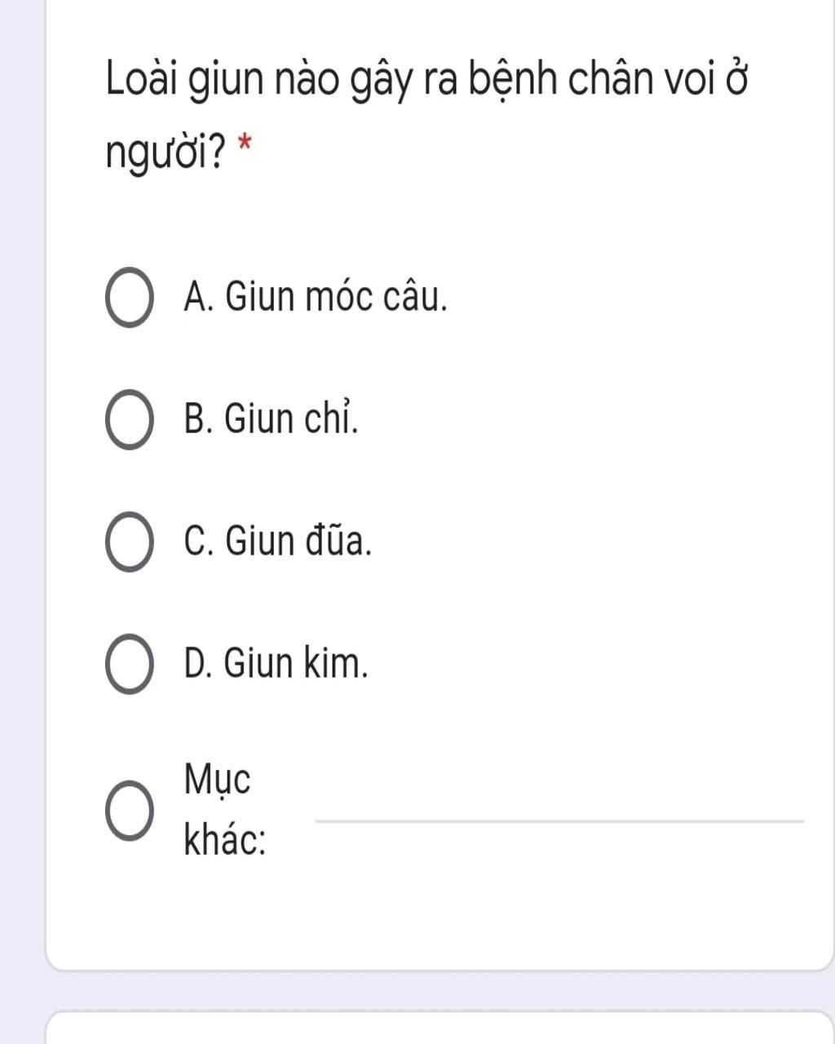Click the blank area below the Mục khác option
Viewport: 835px width, 1044px height.
tap(440, 918)
